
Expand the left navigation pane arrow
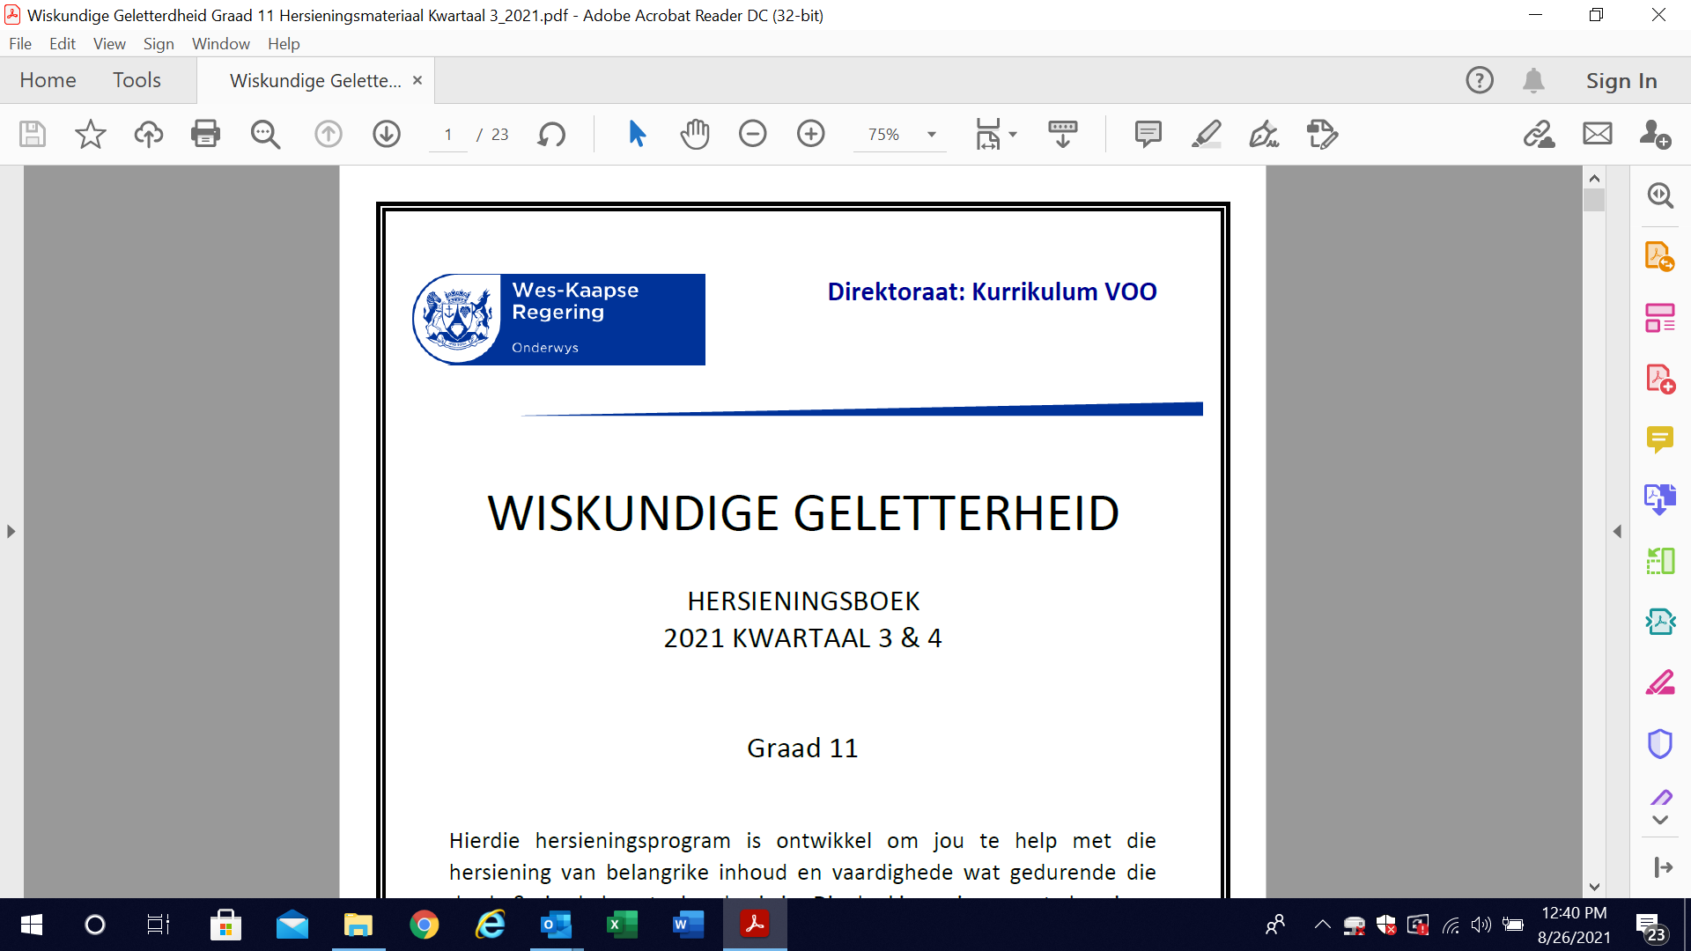point(11,532)
